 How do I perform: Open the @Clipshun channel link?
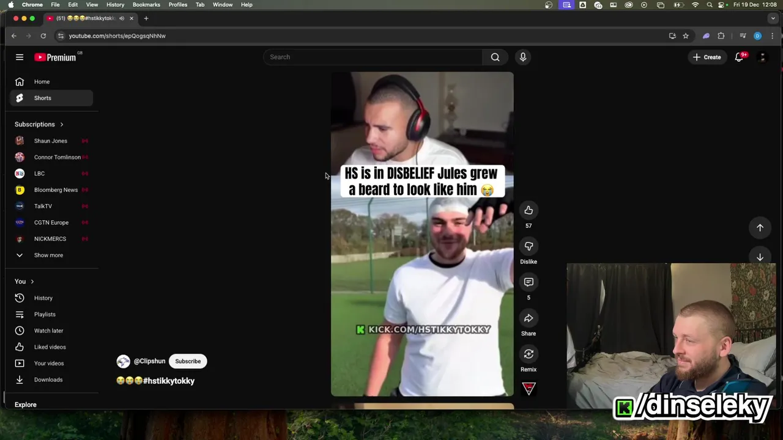point(149,361)
